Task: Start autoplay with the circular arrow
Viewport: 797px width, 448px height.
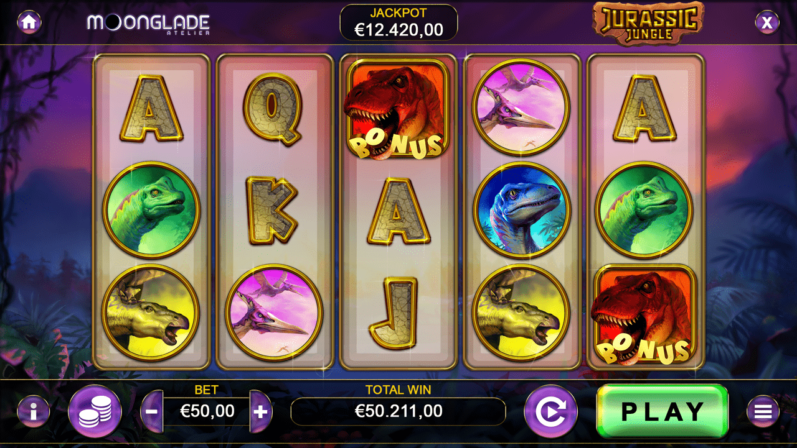Action: pos(551,411)
